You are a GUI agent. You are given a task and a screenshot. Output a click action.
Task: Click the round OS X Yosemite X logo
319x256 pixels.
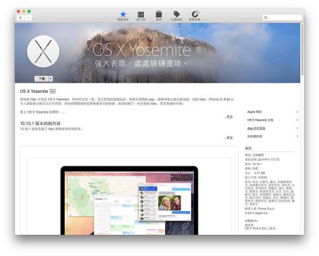pos(43,52)
